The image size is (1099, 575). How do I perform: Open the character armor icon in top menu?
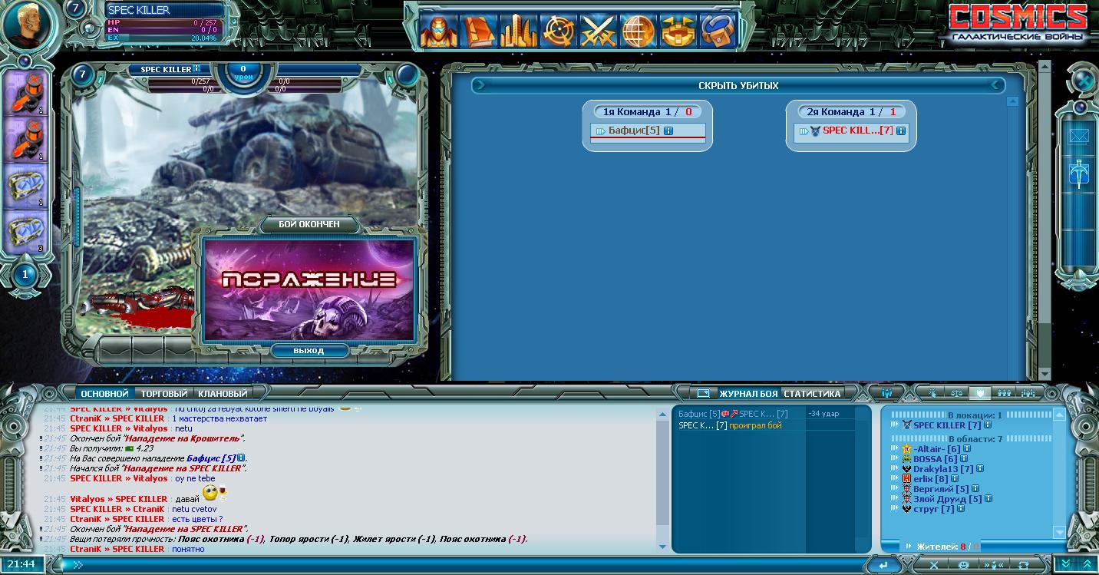(x=439, y=31)
